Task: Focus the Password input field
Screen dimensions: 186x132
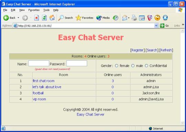Action: click(x=76, y=63)
